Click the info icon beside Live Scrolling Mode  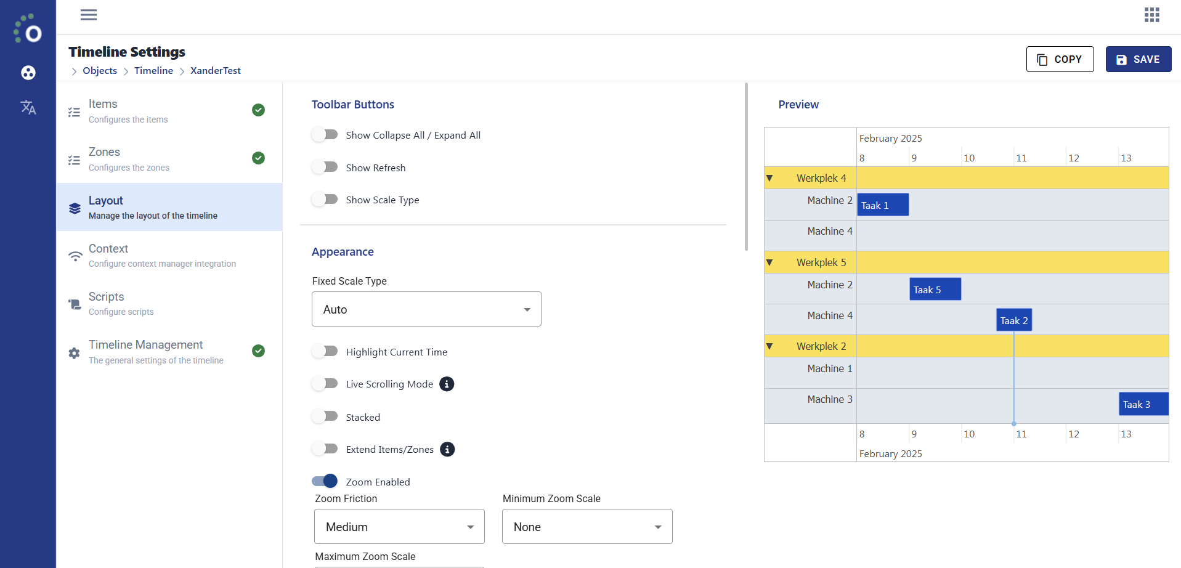(x=447, y=384)
